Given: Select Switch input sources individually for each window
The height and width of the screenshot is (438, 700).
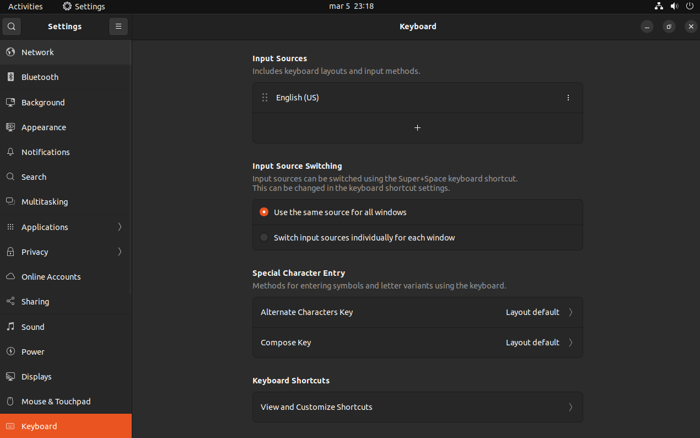Looking at the screenshot, I should tap(264, 238).
